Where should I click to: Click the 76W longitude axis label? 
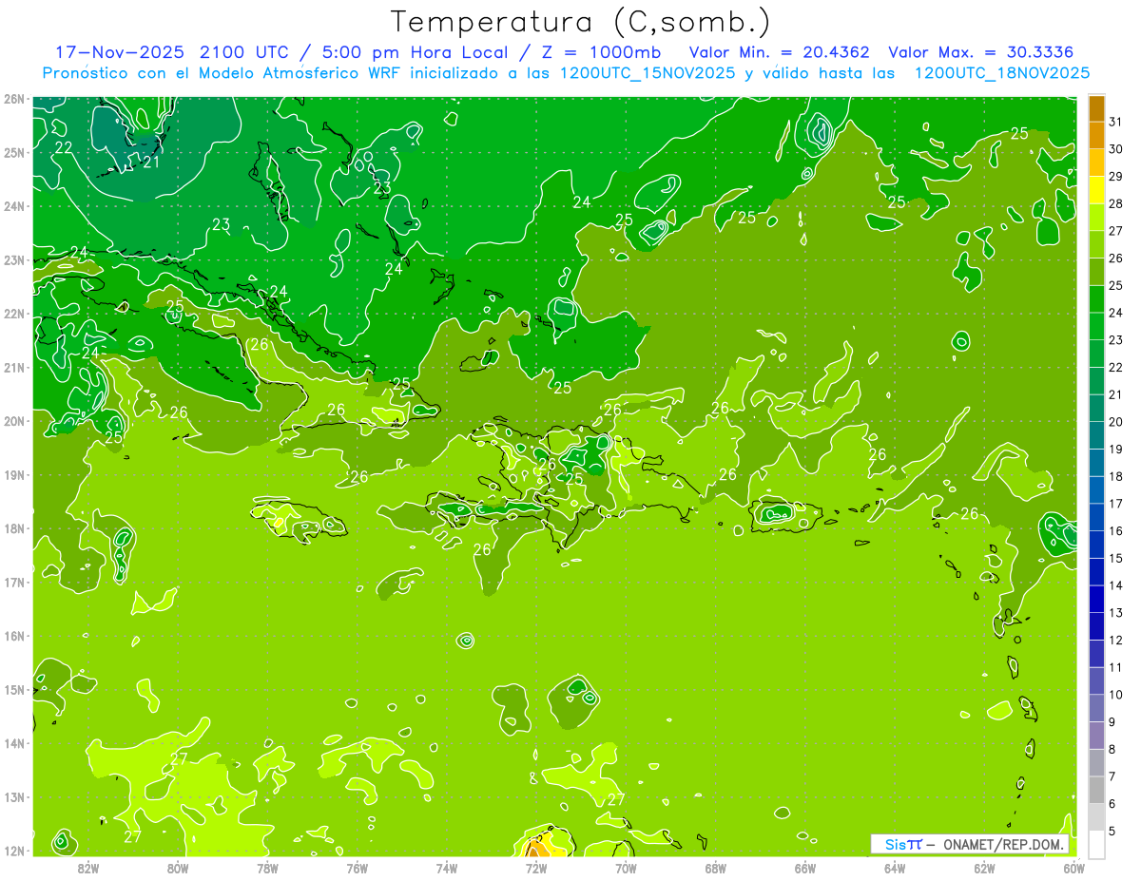(x=358, y=868)
